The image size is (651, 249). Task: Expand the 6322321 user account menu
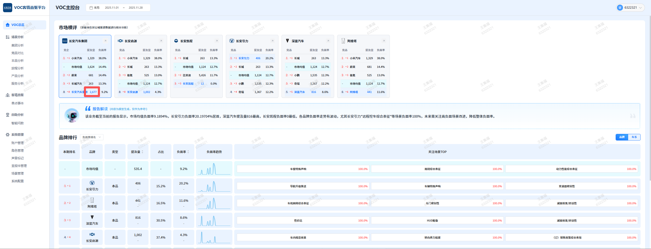[x=640, y=8]
